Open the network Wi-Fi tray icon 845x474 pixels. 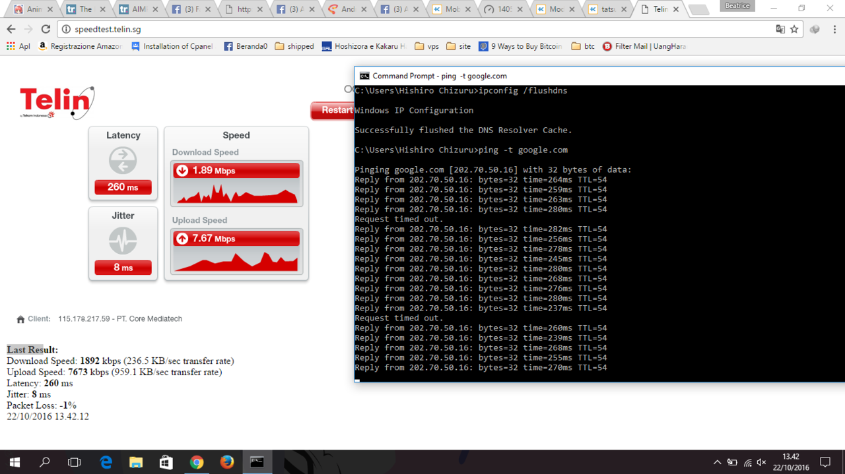(x=747, y=462)
